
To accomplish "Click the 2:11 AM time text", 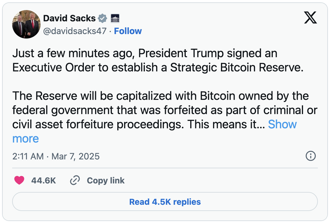I will click(28, 156).
